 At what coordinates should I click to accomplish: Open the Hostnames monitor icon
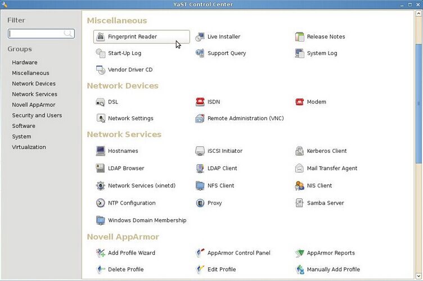click(x=100, y=151)
